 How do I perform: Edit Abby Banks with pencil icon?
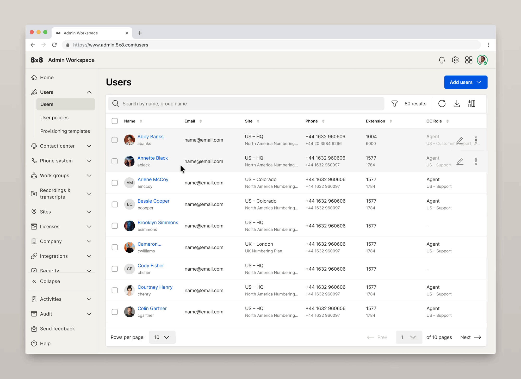tap(460, 140)
